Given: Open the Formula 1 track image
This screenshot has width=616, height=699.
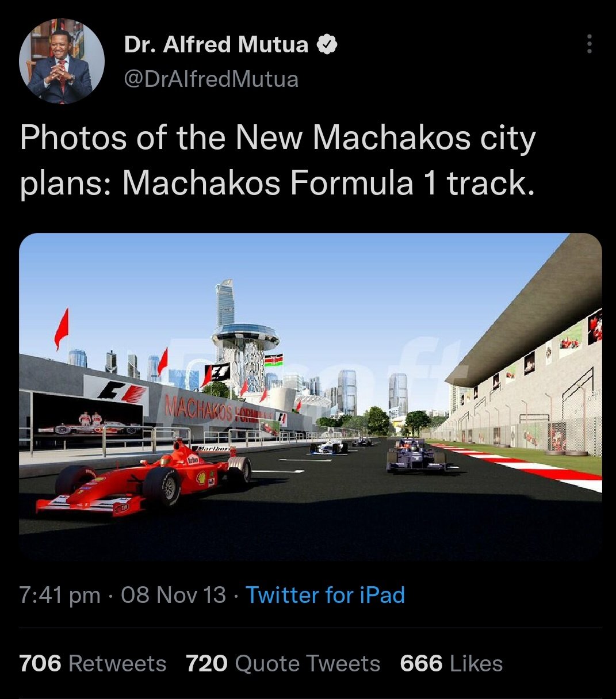Looking at the screenshot, I should [311, 396].
